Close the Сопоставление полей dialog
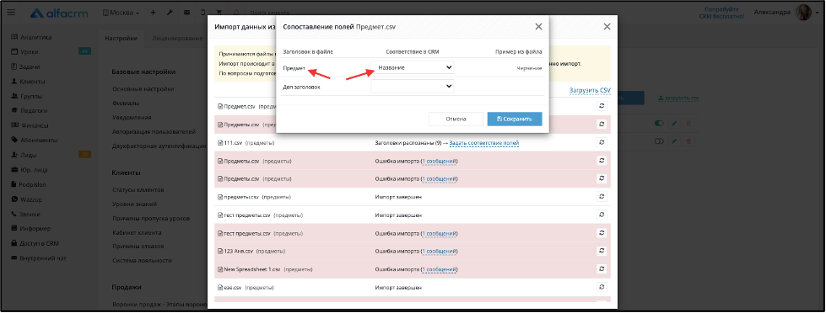The image size is (826, 313). (x=538, y=26)
